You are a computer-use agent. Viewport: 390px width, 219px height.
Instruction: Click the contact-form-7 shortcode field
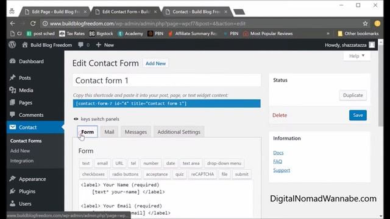point(166,103)
